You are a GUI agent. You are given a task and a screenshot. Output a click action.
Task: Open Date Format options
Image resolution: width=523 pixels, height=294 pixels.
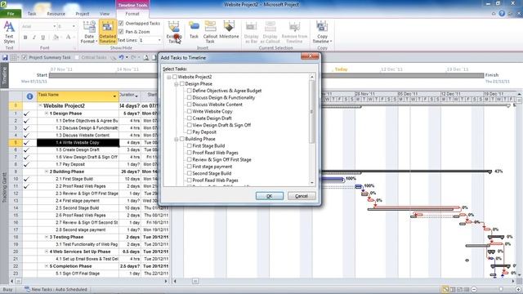(x=89, y=32)
